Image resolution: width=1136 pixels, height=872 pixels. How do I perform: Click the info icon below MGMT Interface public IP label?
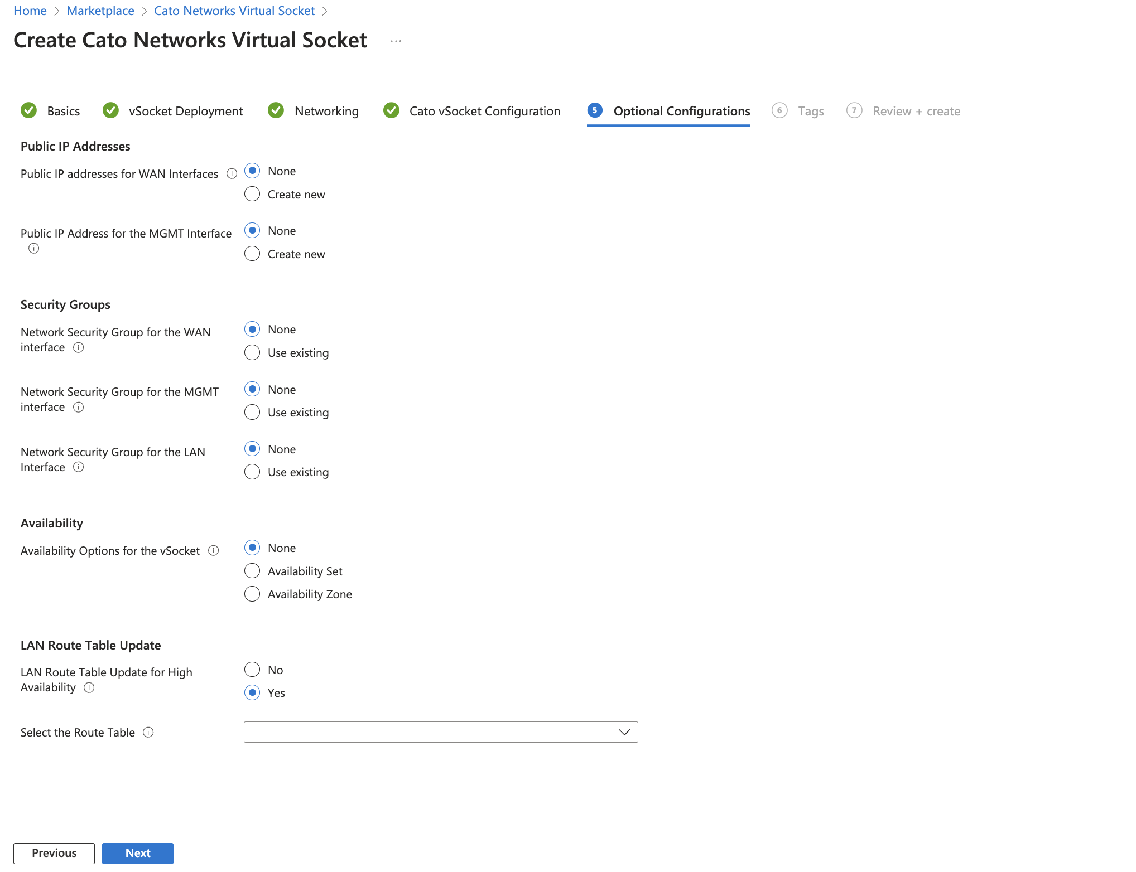[33, 248]
